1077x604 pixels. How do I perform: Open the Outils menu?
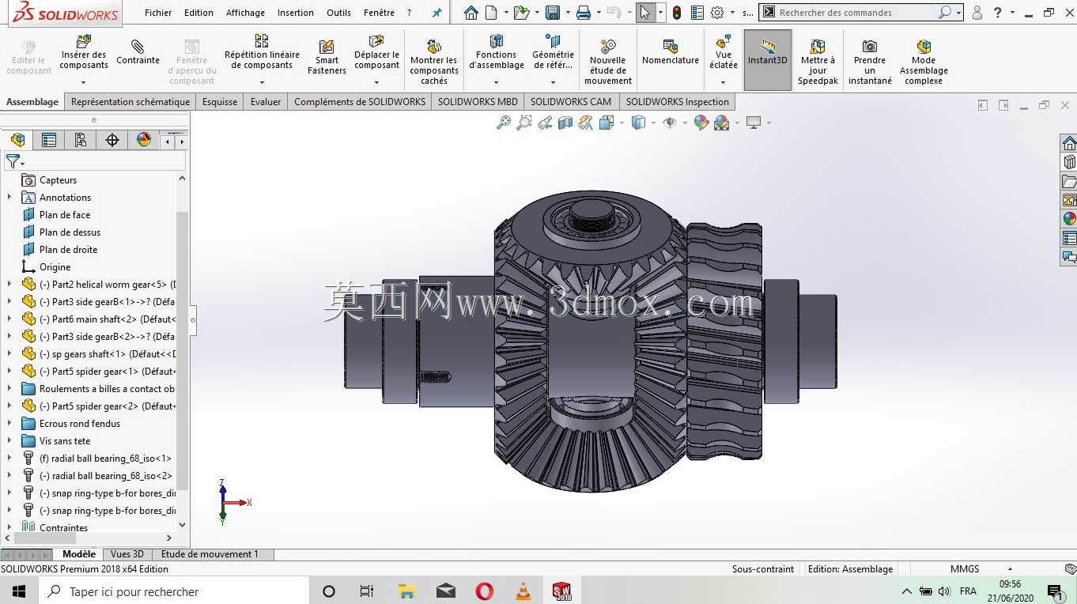click(338, 13)
